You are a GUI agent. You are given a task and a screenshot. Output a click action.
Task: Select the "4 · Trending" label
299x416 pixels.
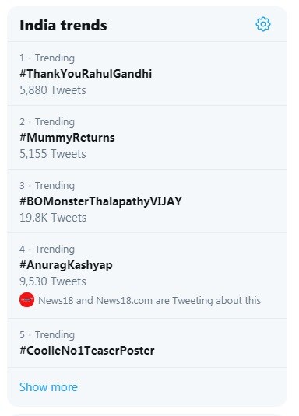(47, 249)
